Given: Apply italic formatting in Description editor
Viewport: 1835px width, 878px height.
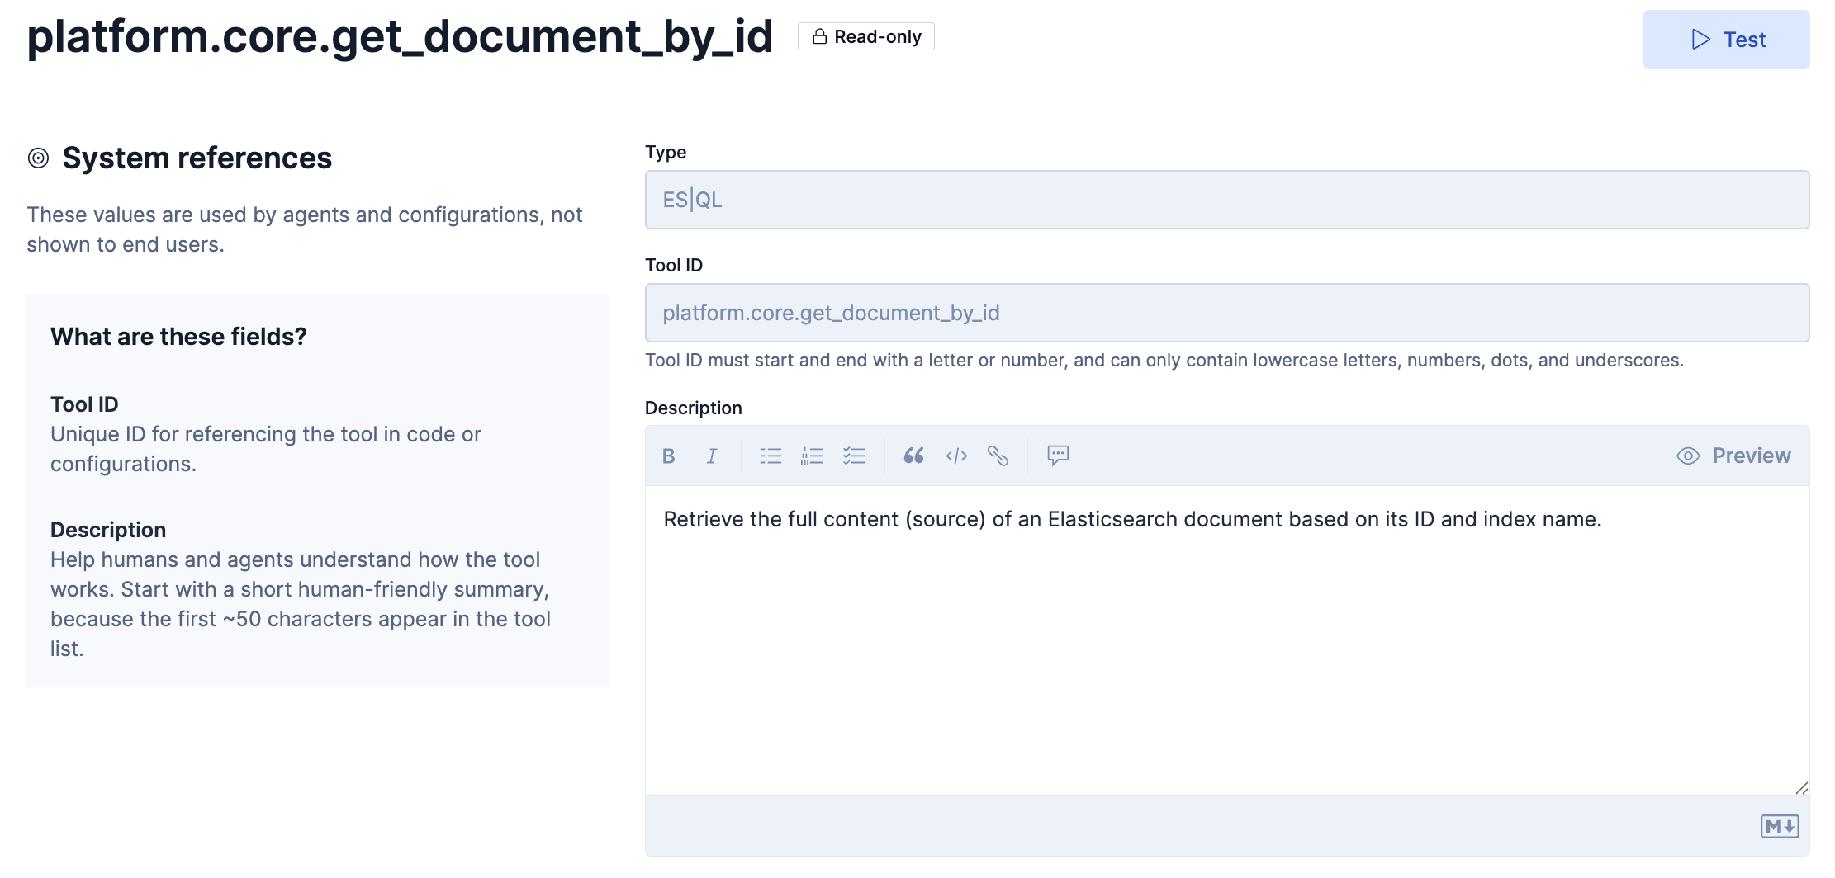Looking at the screenshot, I should [x=712, y=456].
